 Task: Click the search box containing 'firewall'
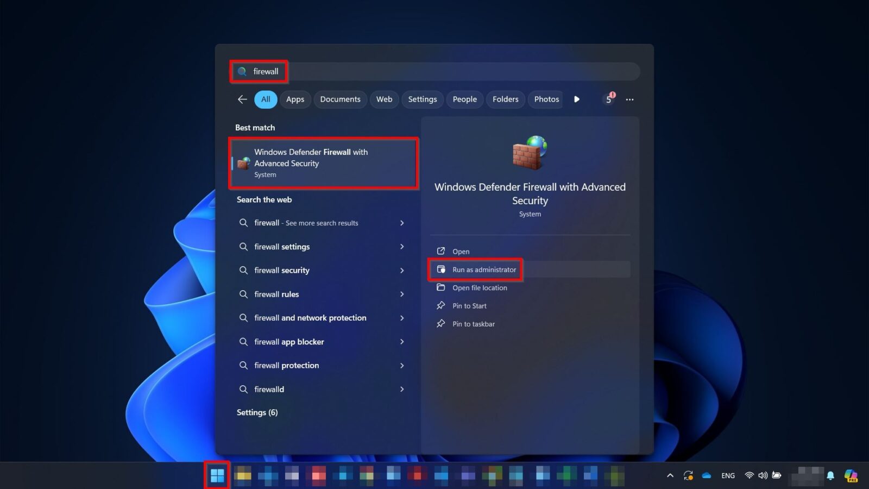pyautogui.click(x=434, y=71)
